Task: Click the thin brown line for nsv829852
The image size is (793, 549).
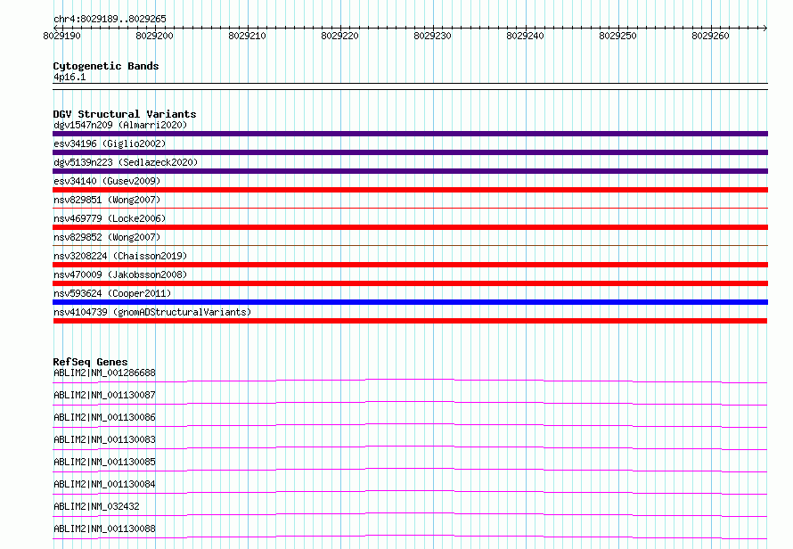Action: tap(410, 245)
